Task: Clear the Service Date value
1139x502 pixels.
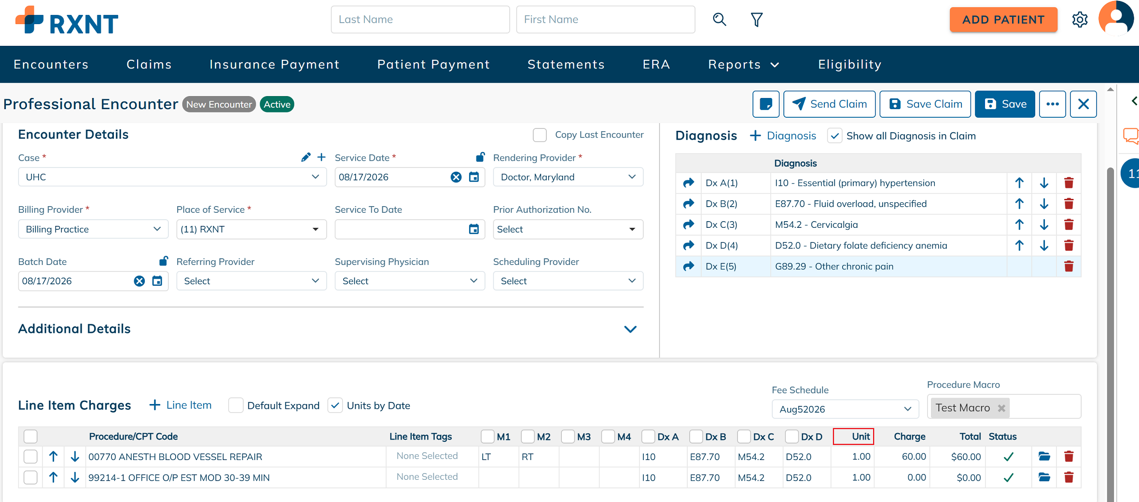Action: point(456,177)
